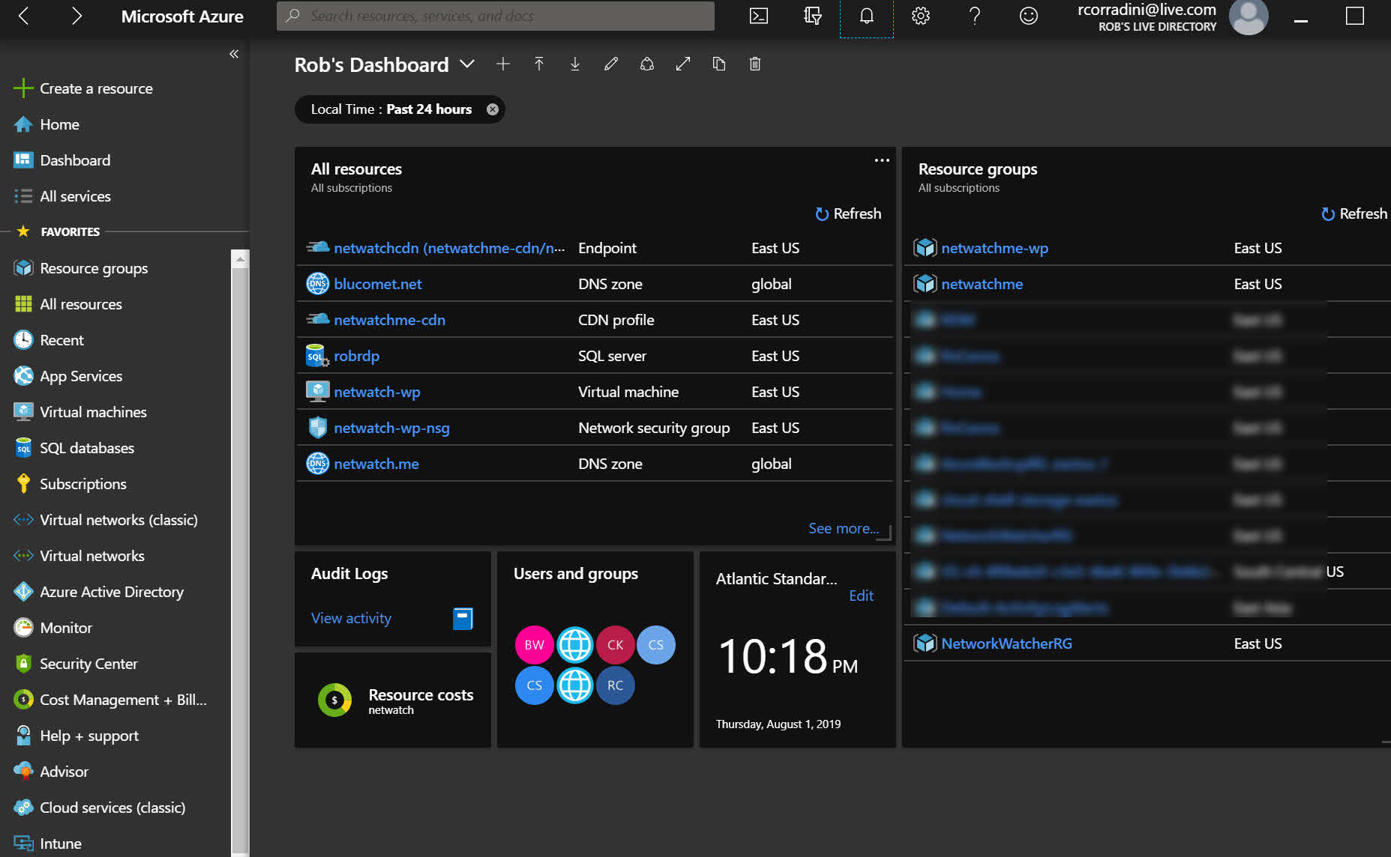
Task: Select the BW user avatar
Action: click(x=535, y=645)
